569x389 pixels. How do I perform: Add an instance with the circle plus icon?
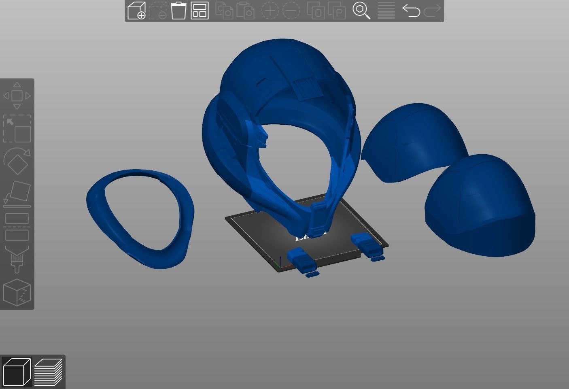(270, 11)
